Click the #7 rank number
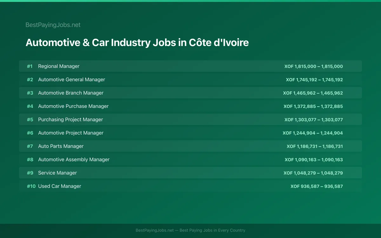 coord(30,146)
